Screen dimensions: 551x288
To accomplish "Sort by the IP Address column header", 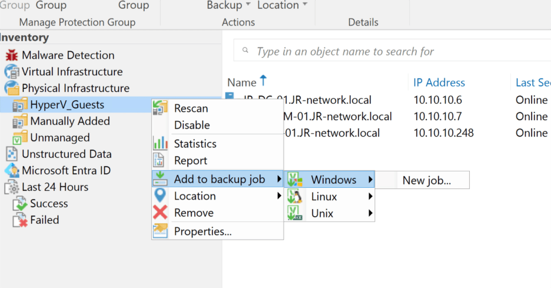I will click(x=439, y=83).
